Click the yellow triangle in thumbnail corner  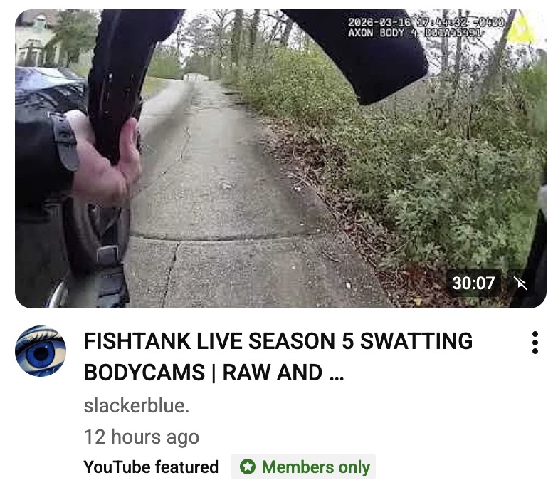coord(521,27)
